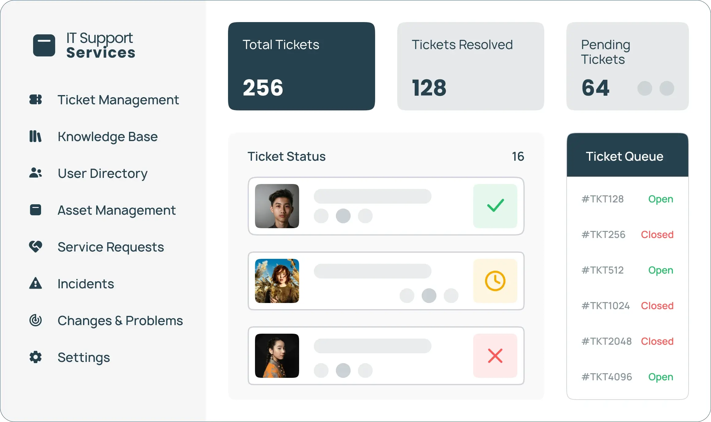Click the Ticket Queue header
The height and width of the screenshot is (422, 711).
pos(627,156)
